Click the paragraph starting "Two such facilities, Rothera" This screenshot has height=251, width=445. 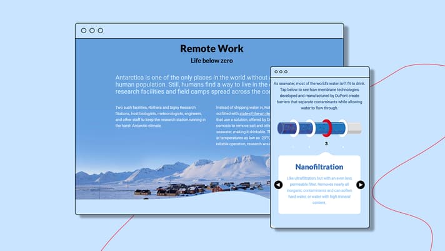pos(161,116)
